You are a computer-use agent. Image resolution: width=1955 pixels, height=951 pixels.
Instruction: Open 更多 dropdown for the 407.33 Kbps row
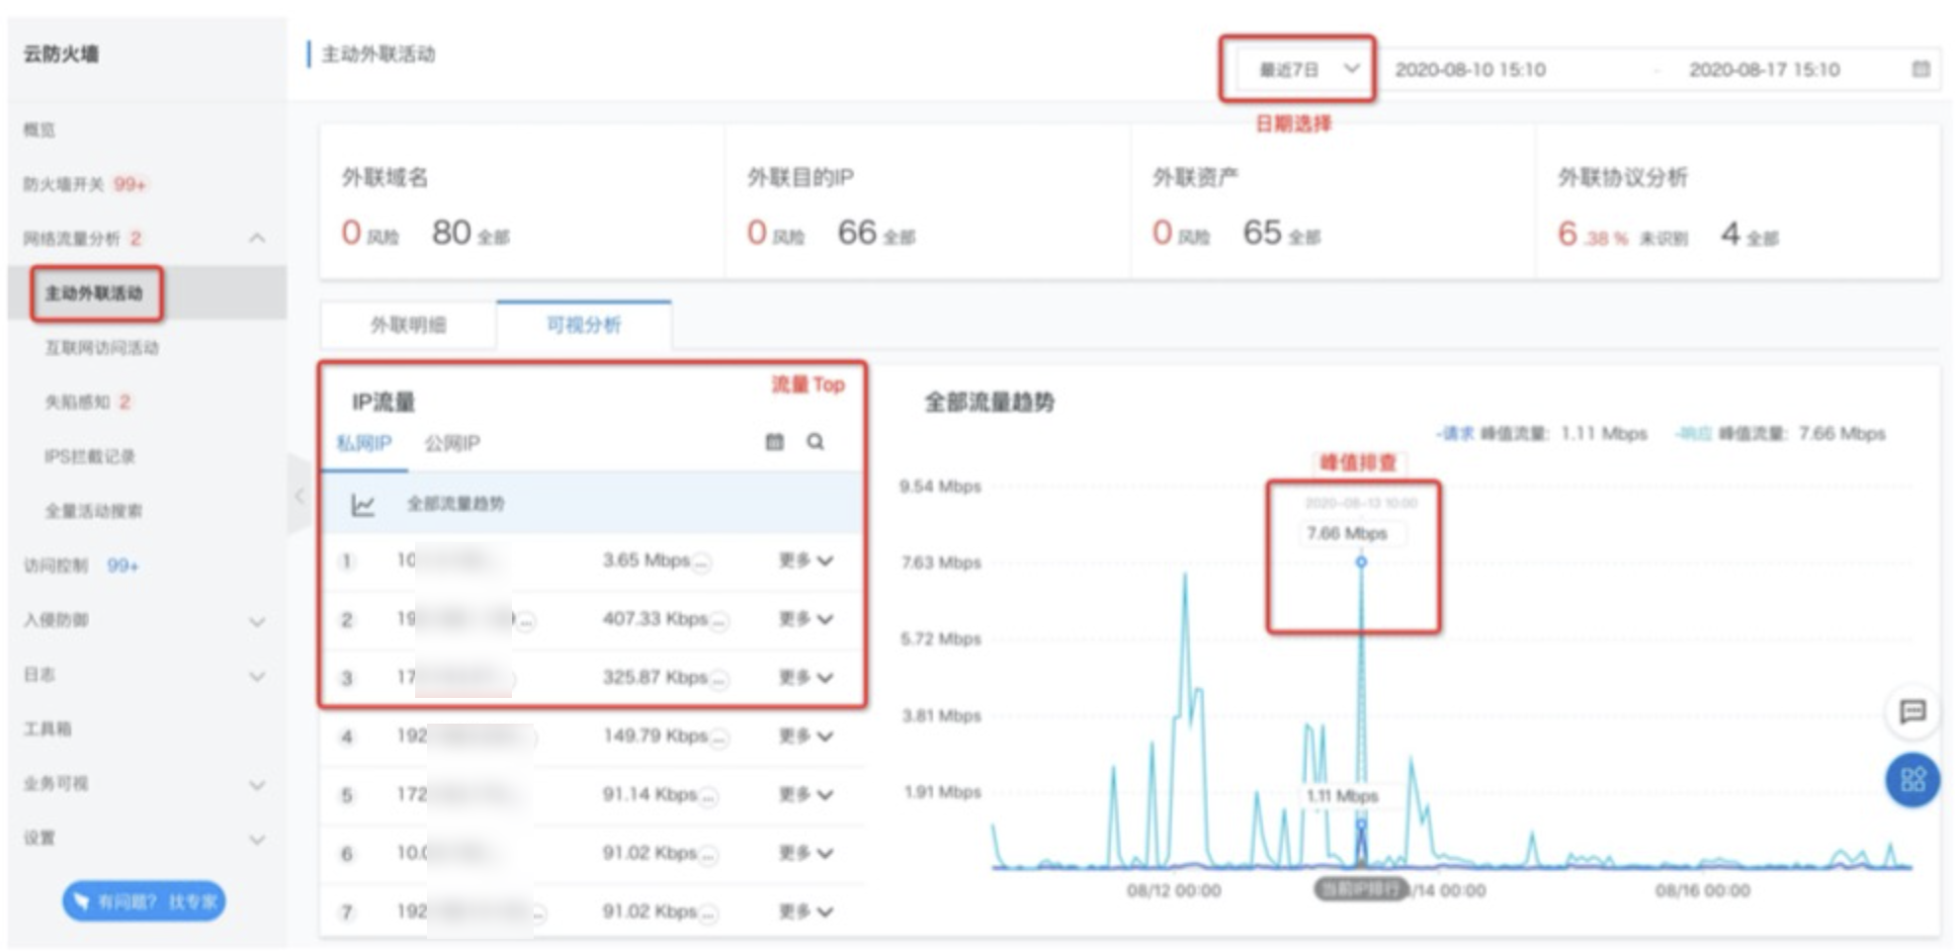click(806, 619)
